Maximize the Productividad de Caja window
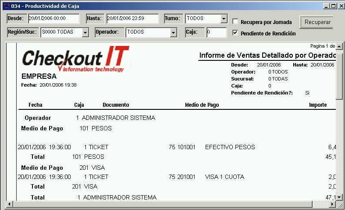This screenshot has width=345, height=210. click(333, 6)
